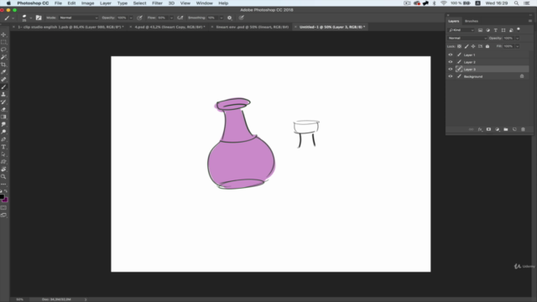This screenshot has width=537, height=302.
Task: Select the Hand tool
Action: coord(3,169)
